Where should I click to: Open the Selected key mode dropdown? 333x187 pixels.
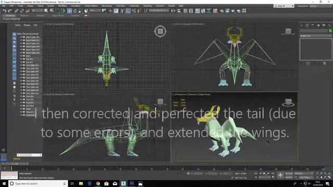click(303, 173)
